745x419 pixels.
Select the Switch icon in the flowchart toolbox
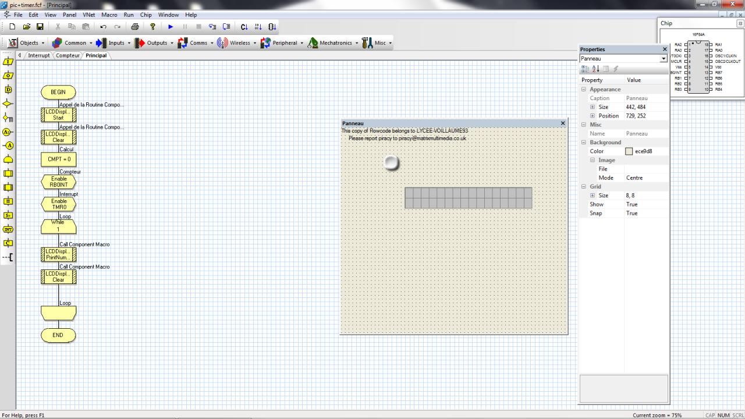click(8, 118)
